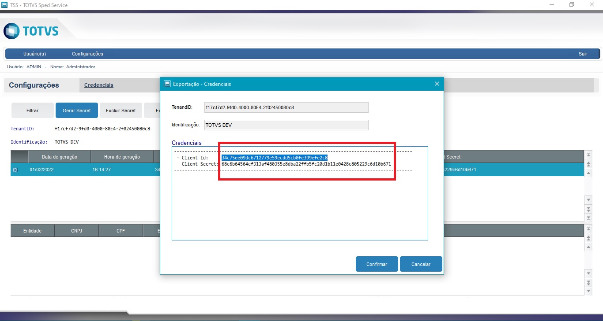Open the Usuário(s) menu

click(35, 54)
